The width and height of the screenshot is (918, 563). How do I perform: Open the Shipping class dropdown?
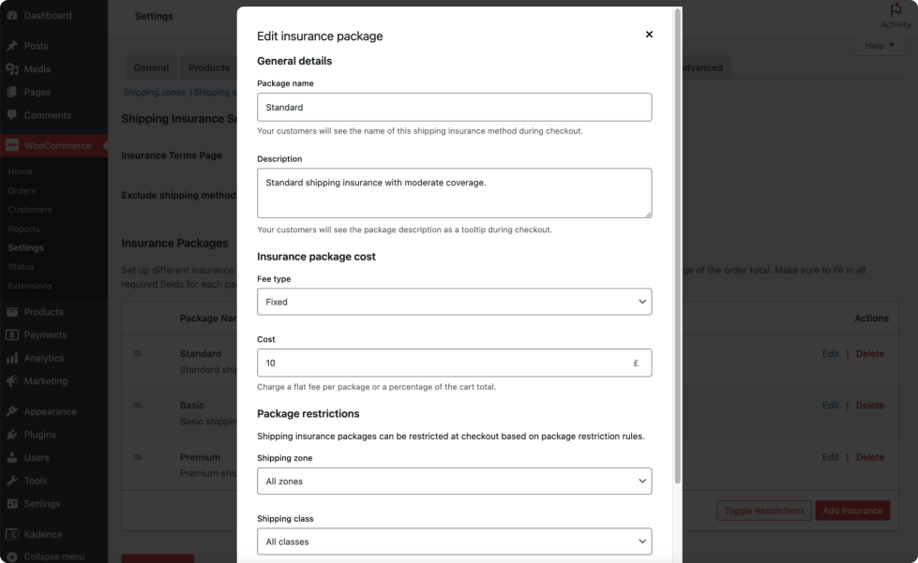(454, 541)
